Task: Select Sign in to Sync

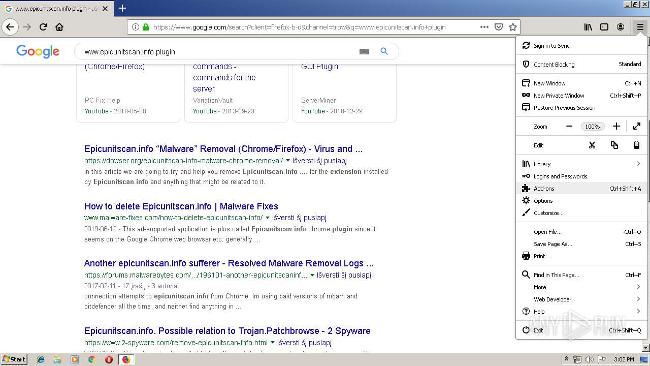Action: click(581, 46)
